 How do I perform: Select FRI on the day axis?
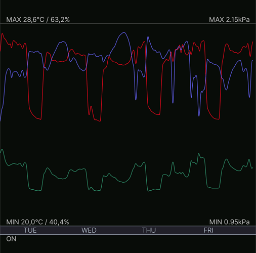pos(208,230)
